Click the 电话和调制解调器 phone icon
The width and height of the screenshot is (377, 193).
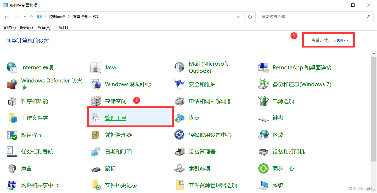(179, 101)
